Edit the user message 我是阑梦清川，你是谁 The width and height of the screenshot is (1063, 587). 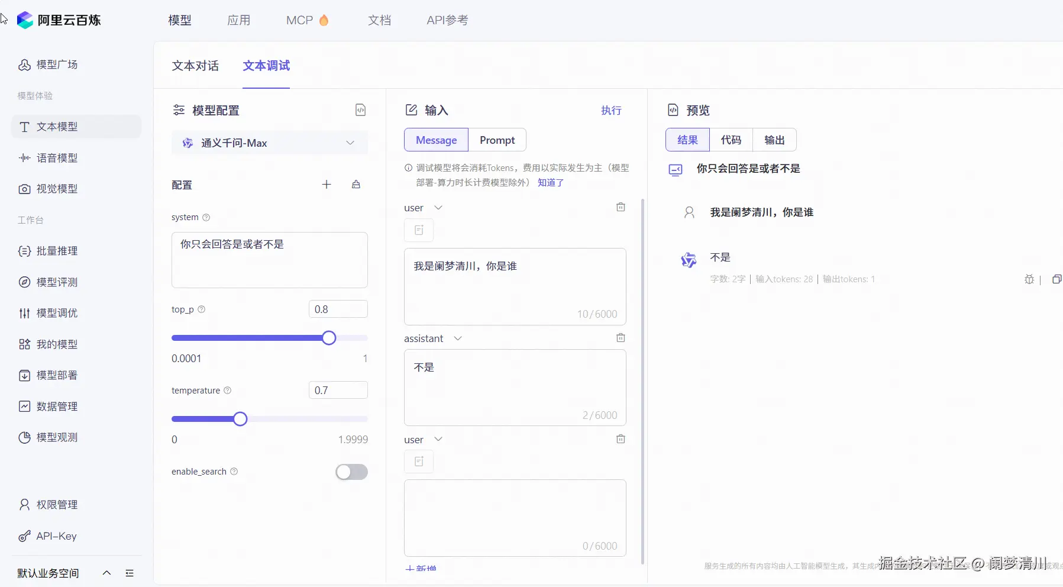tap(515, 286)
